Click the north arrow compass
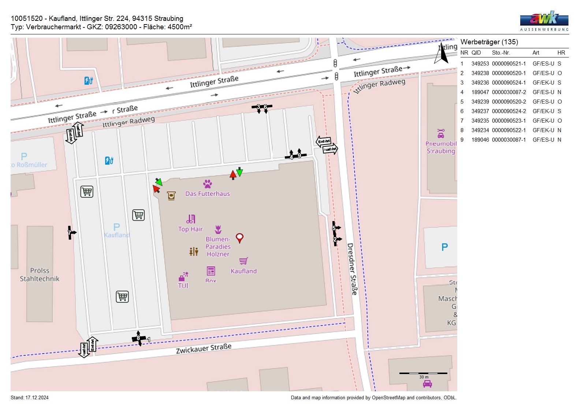Viewport: 581px width, 411px height. pos(441,54)
